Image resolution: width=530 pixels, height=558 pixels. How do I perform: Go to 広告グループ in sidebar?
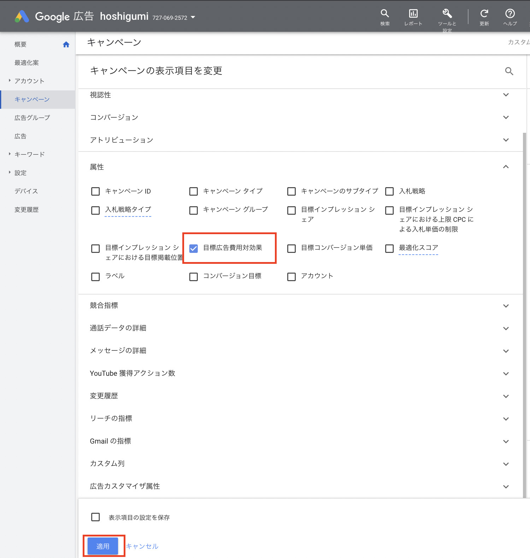[32, 118]
